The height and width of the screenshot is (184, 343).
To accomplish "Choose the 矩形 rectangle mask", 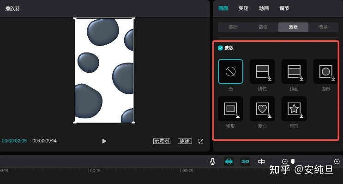I will point(230,109).
